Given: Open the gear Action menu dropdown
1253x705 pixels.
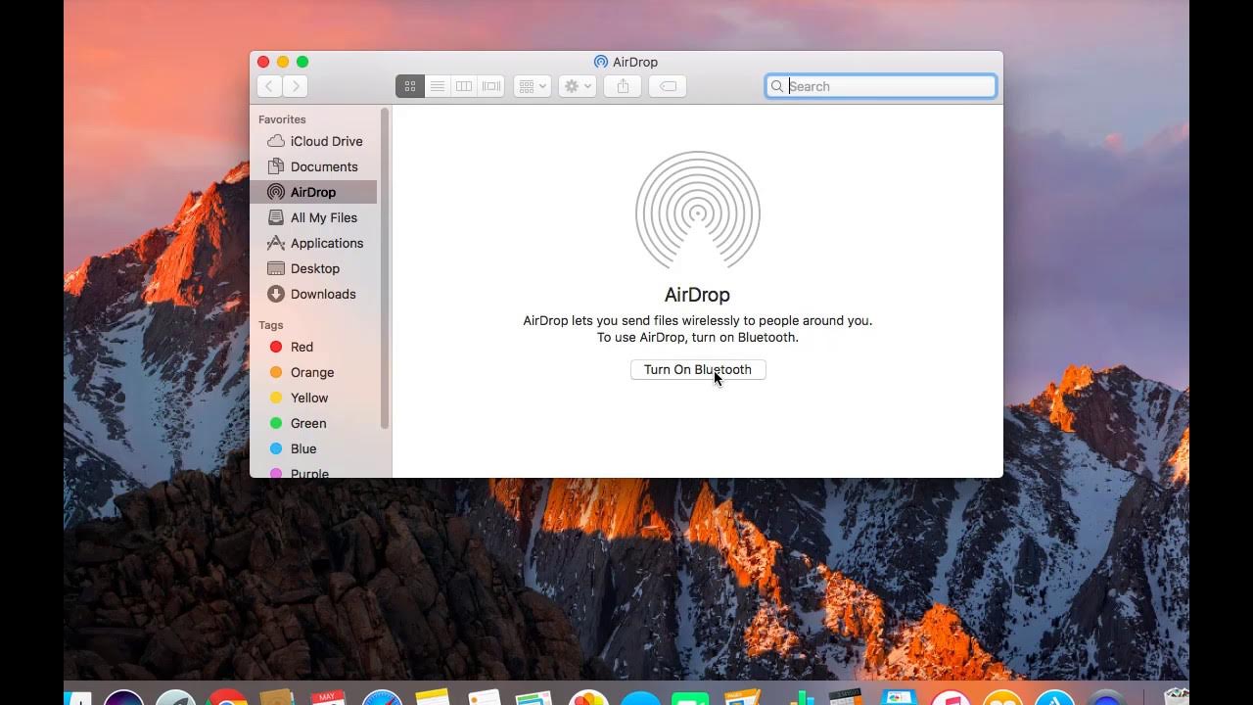Looking at the screenshot, I should (578, 86).
